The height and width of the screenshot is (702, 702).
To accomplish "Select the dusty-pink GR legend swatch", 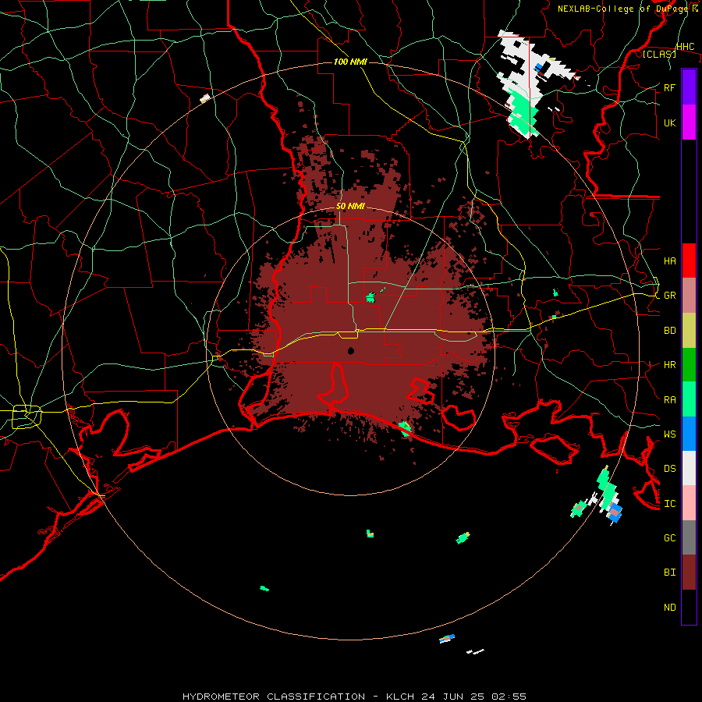I will pyautogui.click(x=689, y=295).
